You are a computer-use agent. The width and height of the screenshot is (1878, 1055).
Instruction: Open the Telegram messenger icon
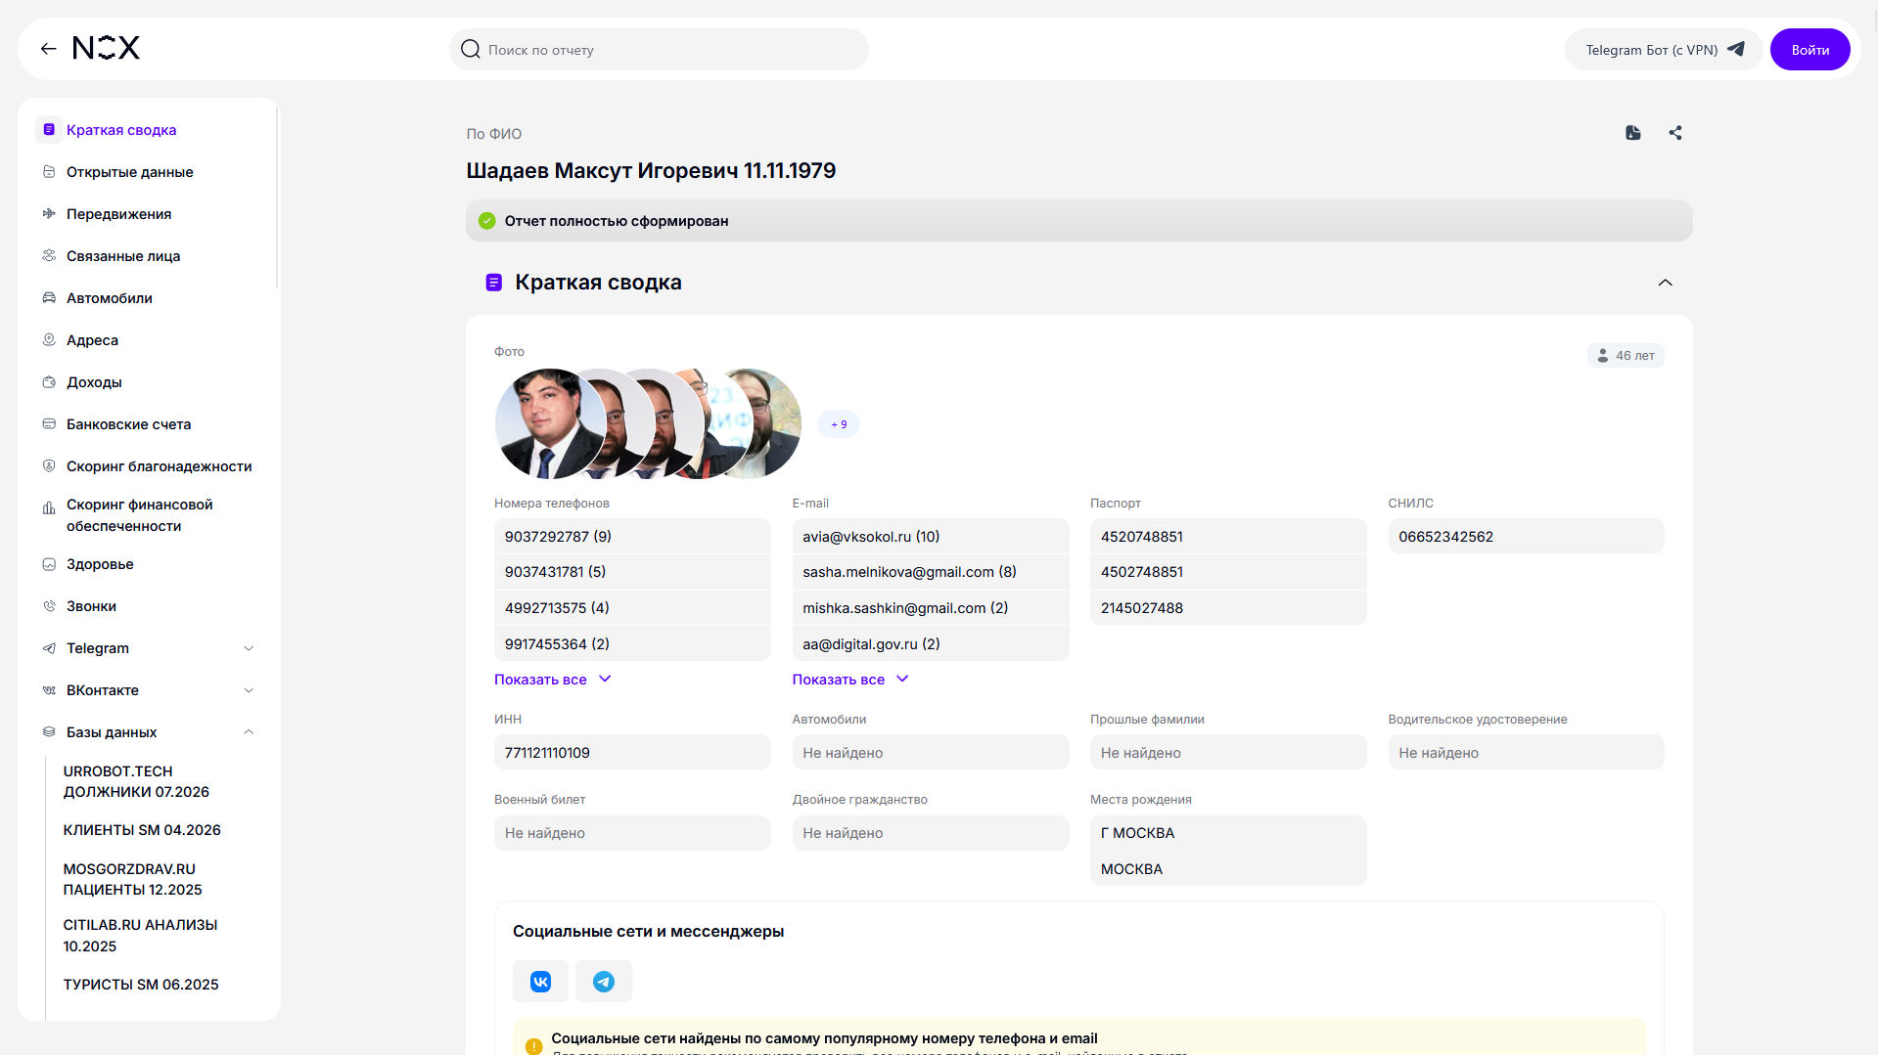pos(604,982)
